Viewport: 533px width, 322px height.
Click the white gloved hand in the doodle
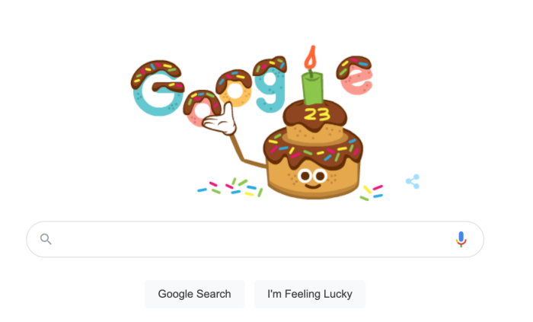click(220, 120)
